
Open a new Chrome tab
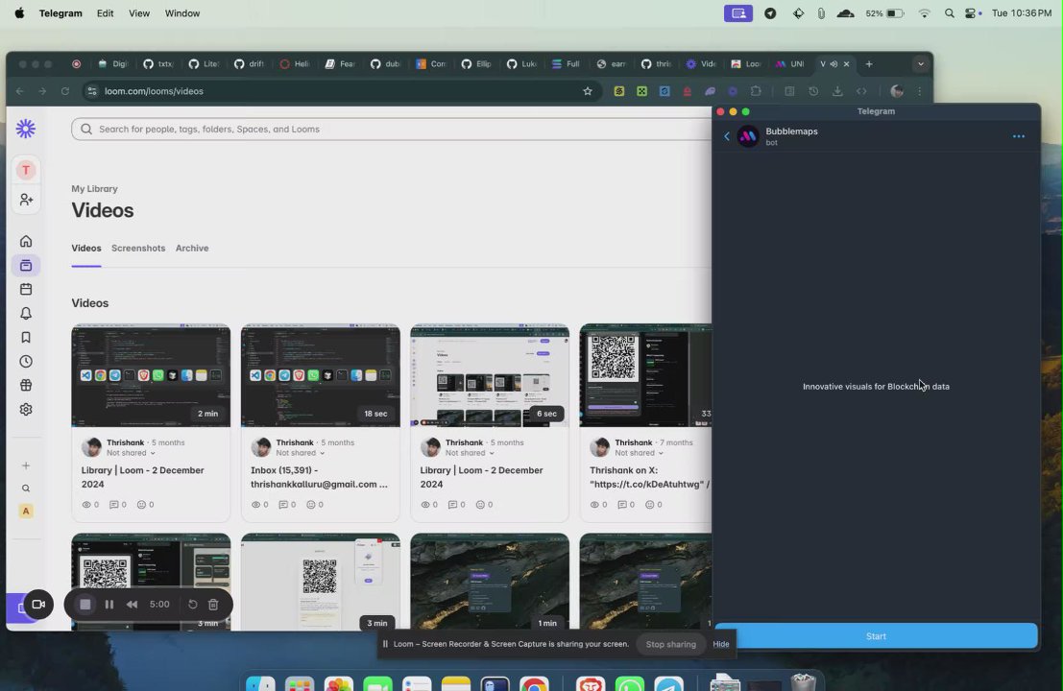[x=869, y=64]
